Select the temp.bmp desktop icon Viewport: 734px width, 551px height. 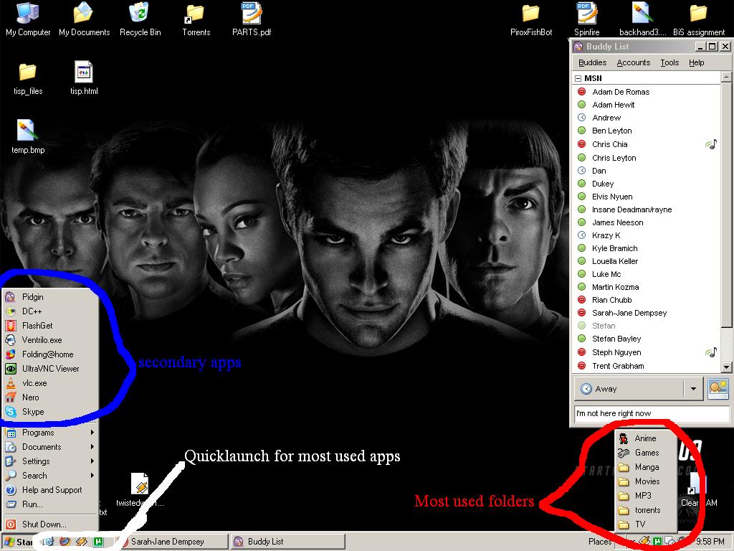[x=28, y=137]
